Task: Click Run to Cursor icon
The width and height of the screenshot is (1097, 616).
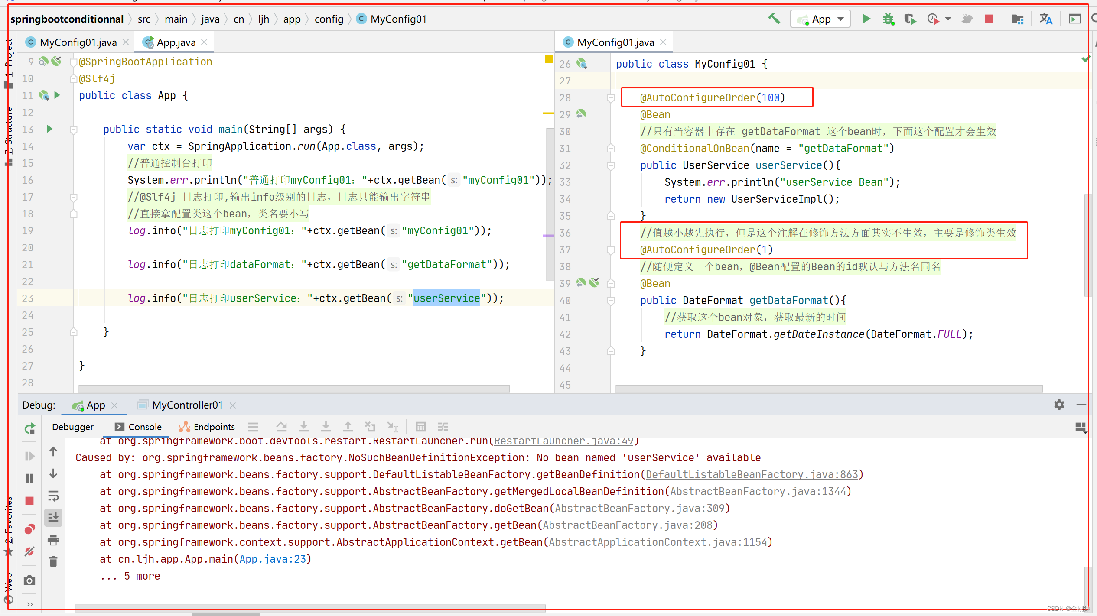Action: pyautogui.click(x=392, y=427)
